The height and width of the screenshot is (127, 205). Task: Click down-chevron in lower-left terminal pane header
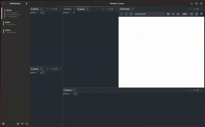[x=50, y=69]
